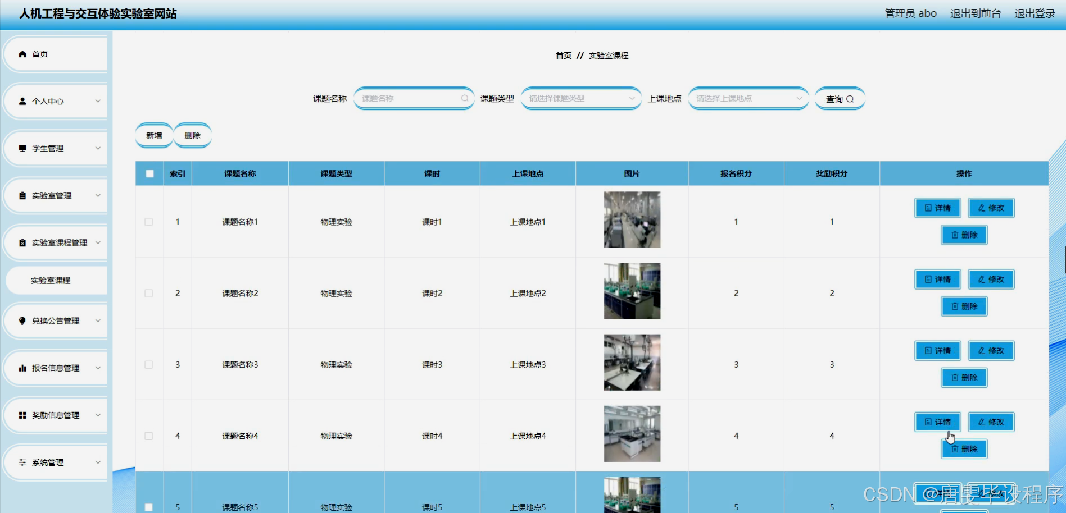The height and width of the screenshot is (513, 1066).
Task: Edit the 课题名称4 row
Action: pyautogui.click(x=991, y=422)
